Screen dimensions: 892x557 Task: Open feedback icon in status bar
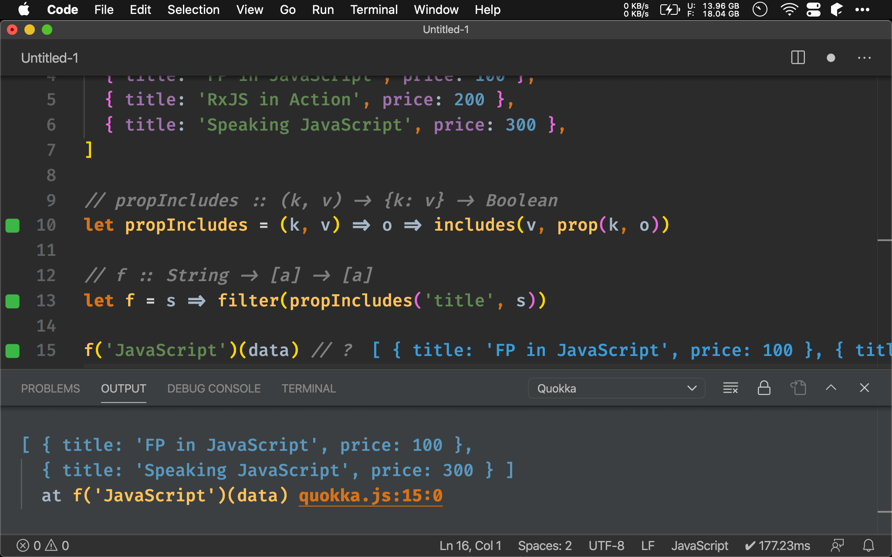click(x=837, y=546)
